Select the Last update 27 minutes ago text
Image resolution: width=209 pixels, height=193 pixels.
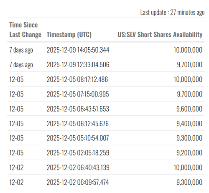pyautogui.click(x=172, y=13)
